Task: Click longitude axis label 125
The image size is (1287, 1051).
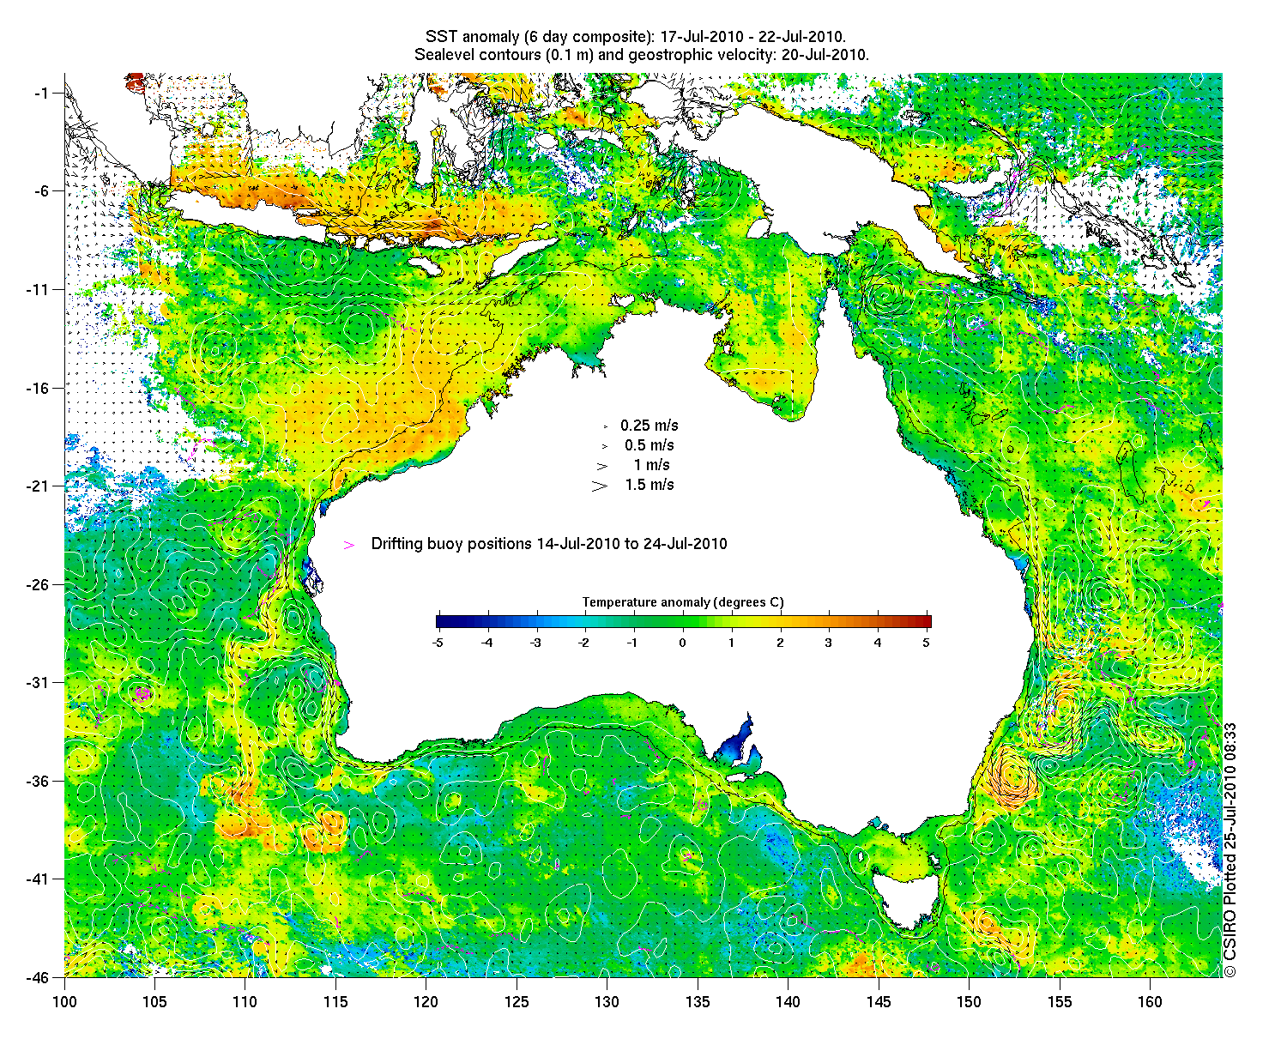Action: click(517, 1001)
